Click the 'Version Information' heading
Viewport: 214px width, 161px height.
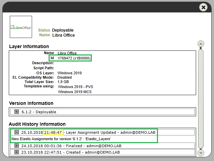click(31, 103)
